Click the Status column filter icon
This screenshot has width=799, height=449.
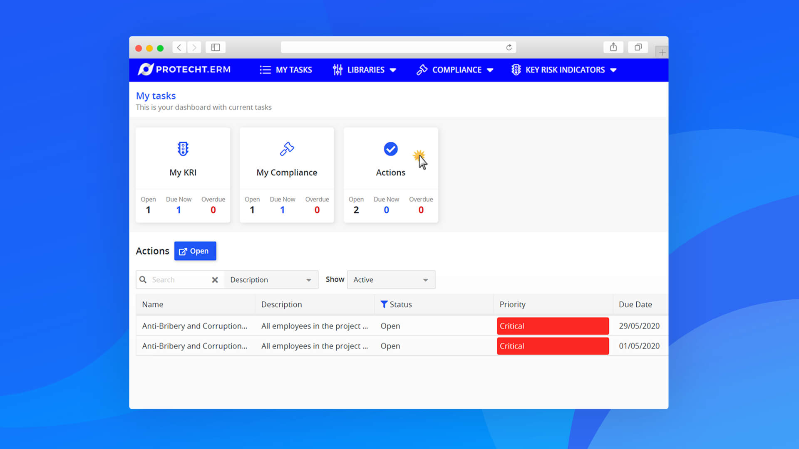[384, 304]
